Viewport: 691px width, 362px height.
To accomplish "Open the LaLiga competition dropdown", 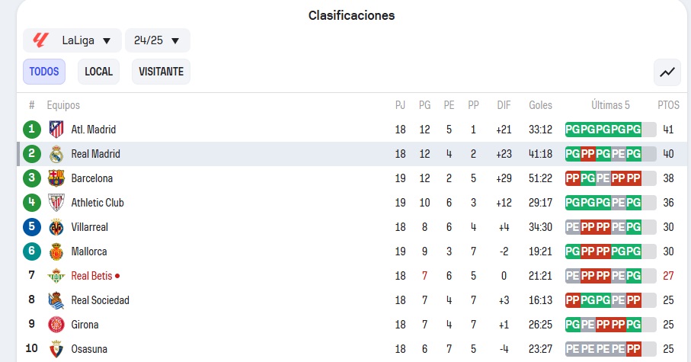I will [72, 40].
